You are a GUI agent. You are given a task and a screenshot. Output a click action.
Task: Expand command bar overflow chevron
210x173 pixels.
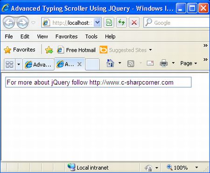point(205,59)
